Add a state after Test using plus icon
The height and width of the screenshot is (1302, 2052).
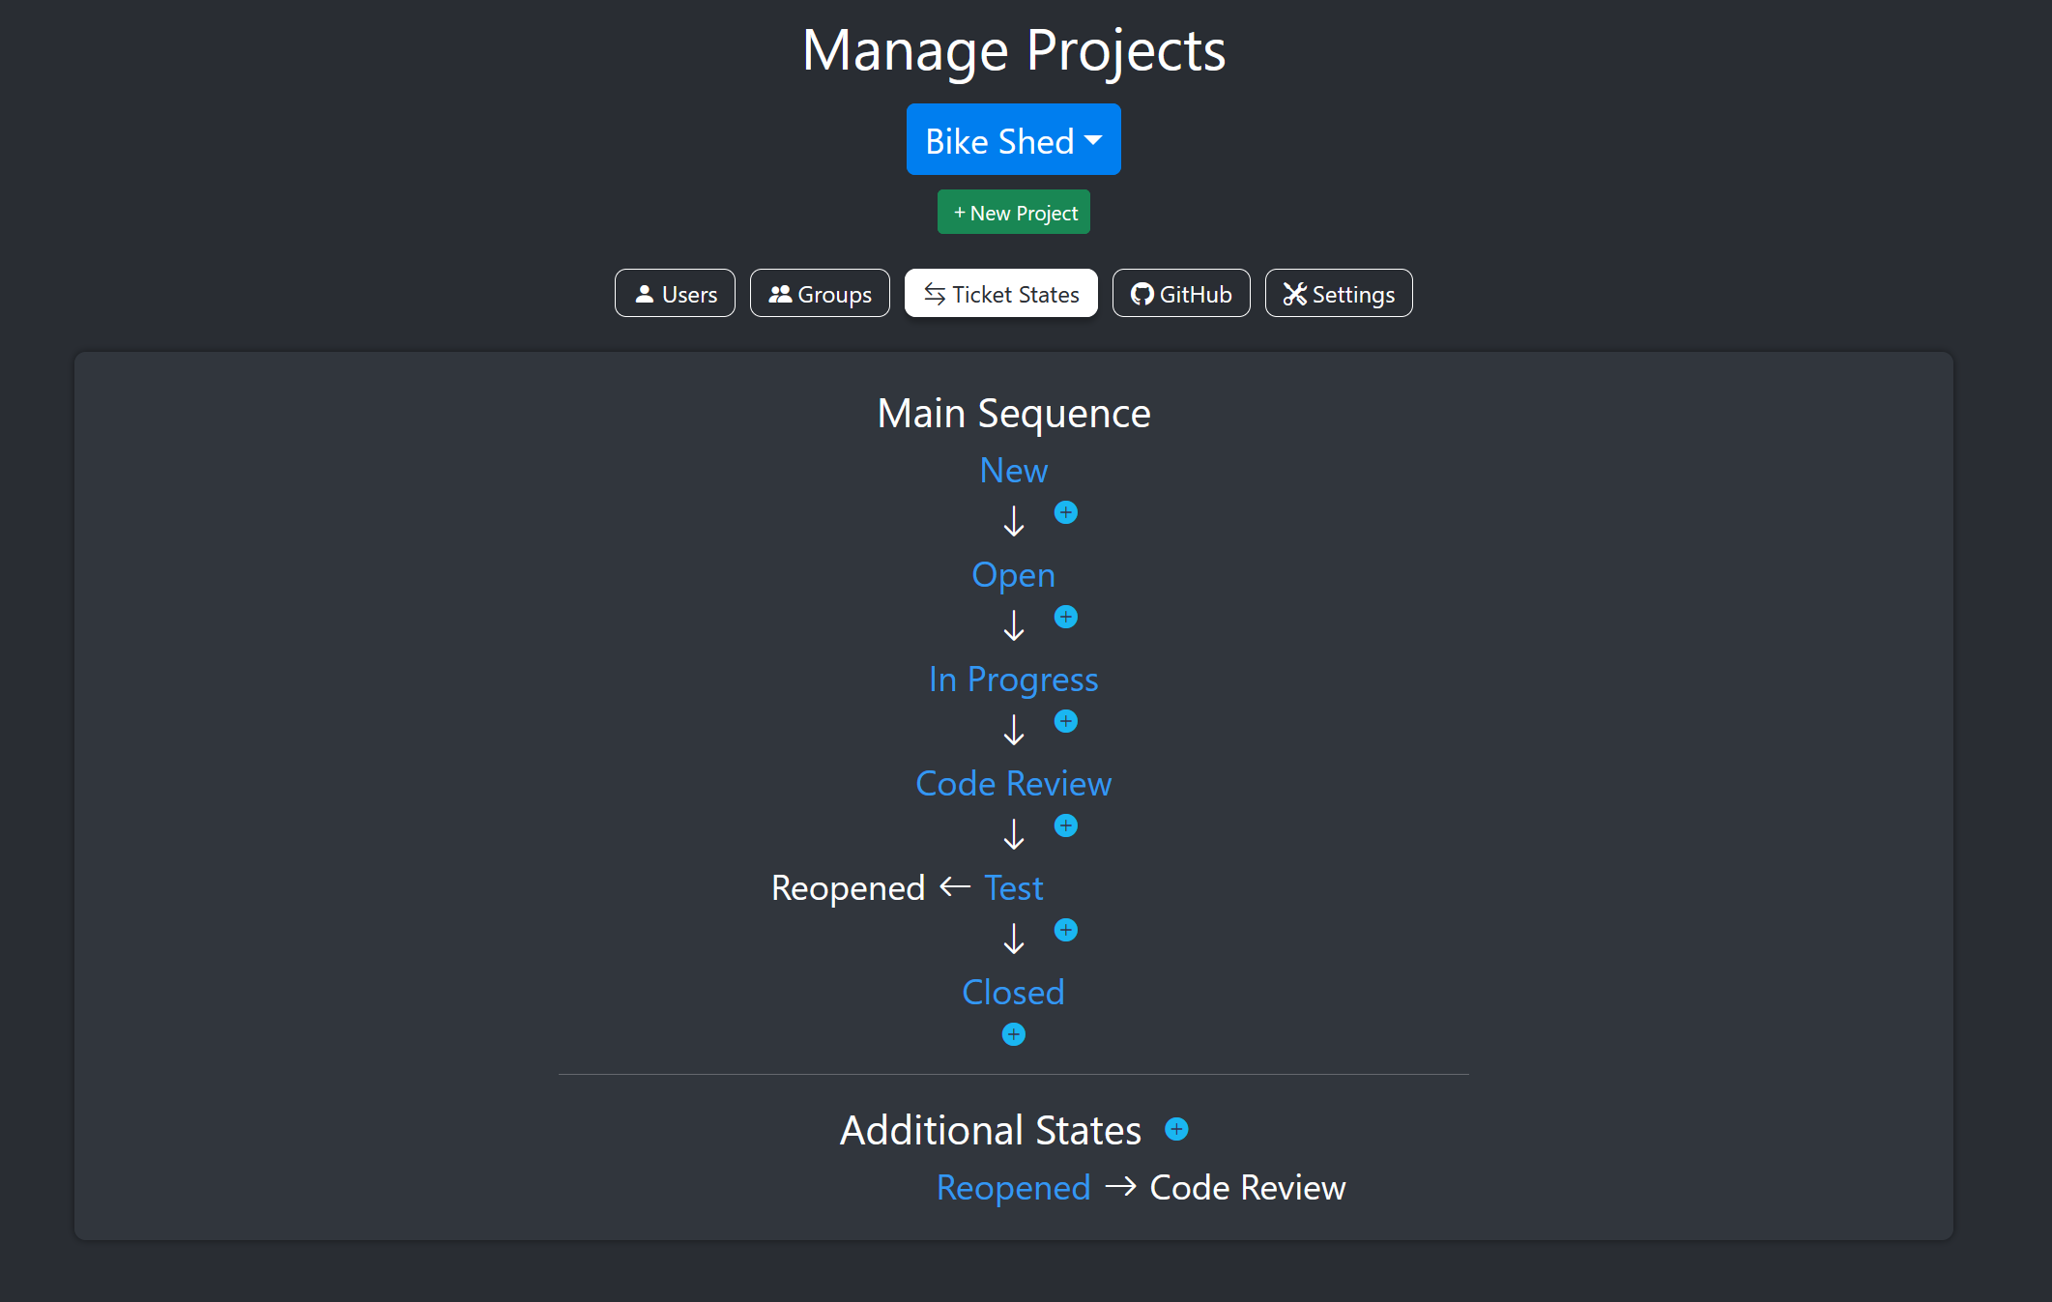tap(1066, 930)
